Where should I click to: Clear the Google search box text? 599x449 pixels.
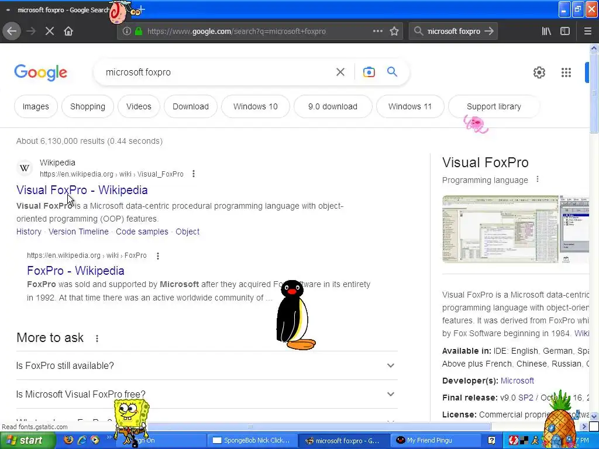pos(340,72)
